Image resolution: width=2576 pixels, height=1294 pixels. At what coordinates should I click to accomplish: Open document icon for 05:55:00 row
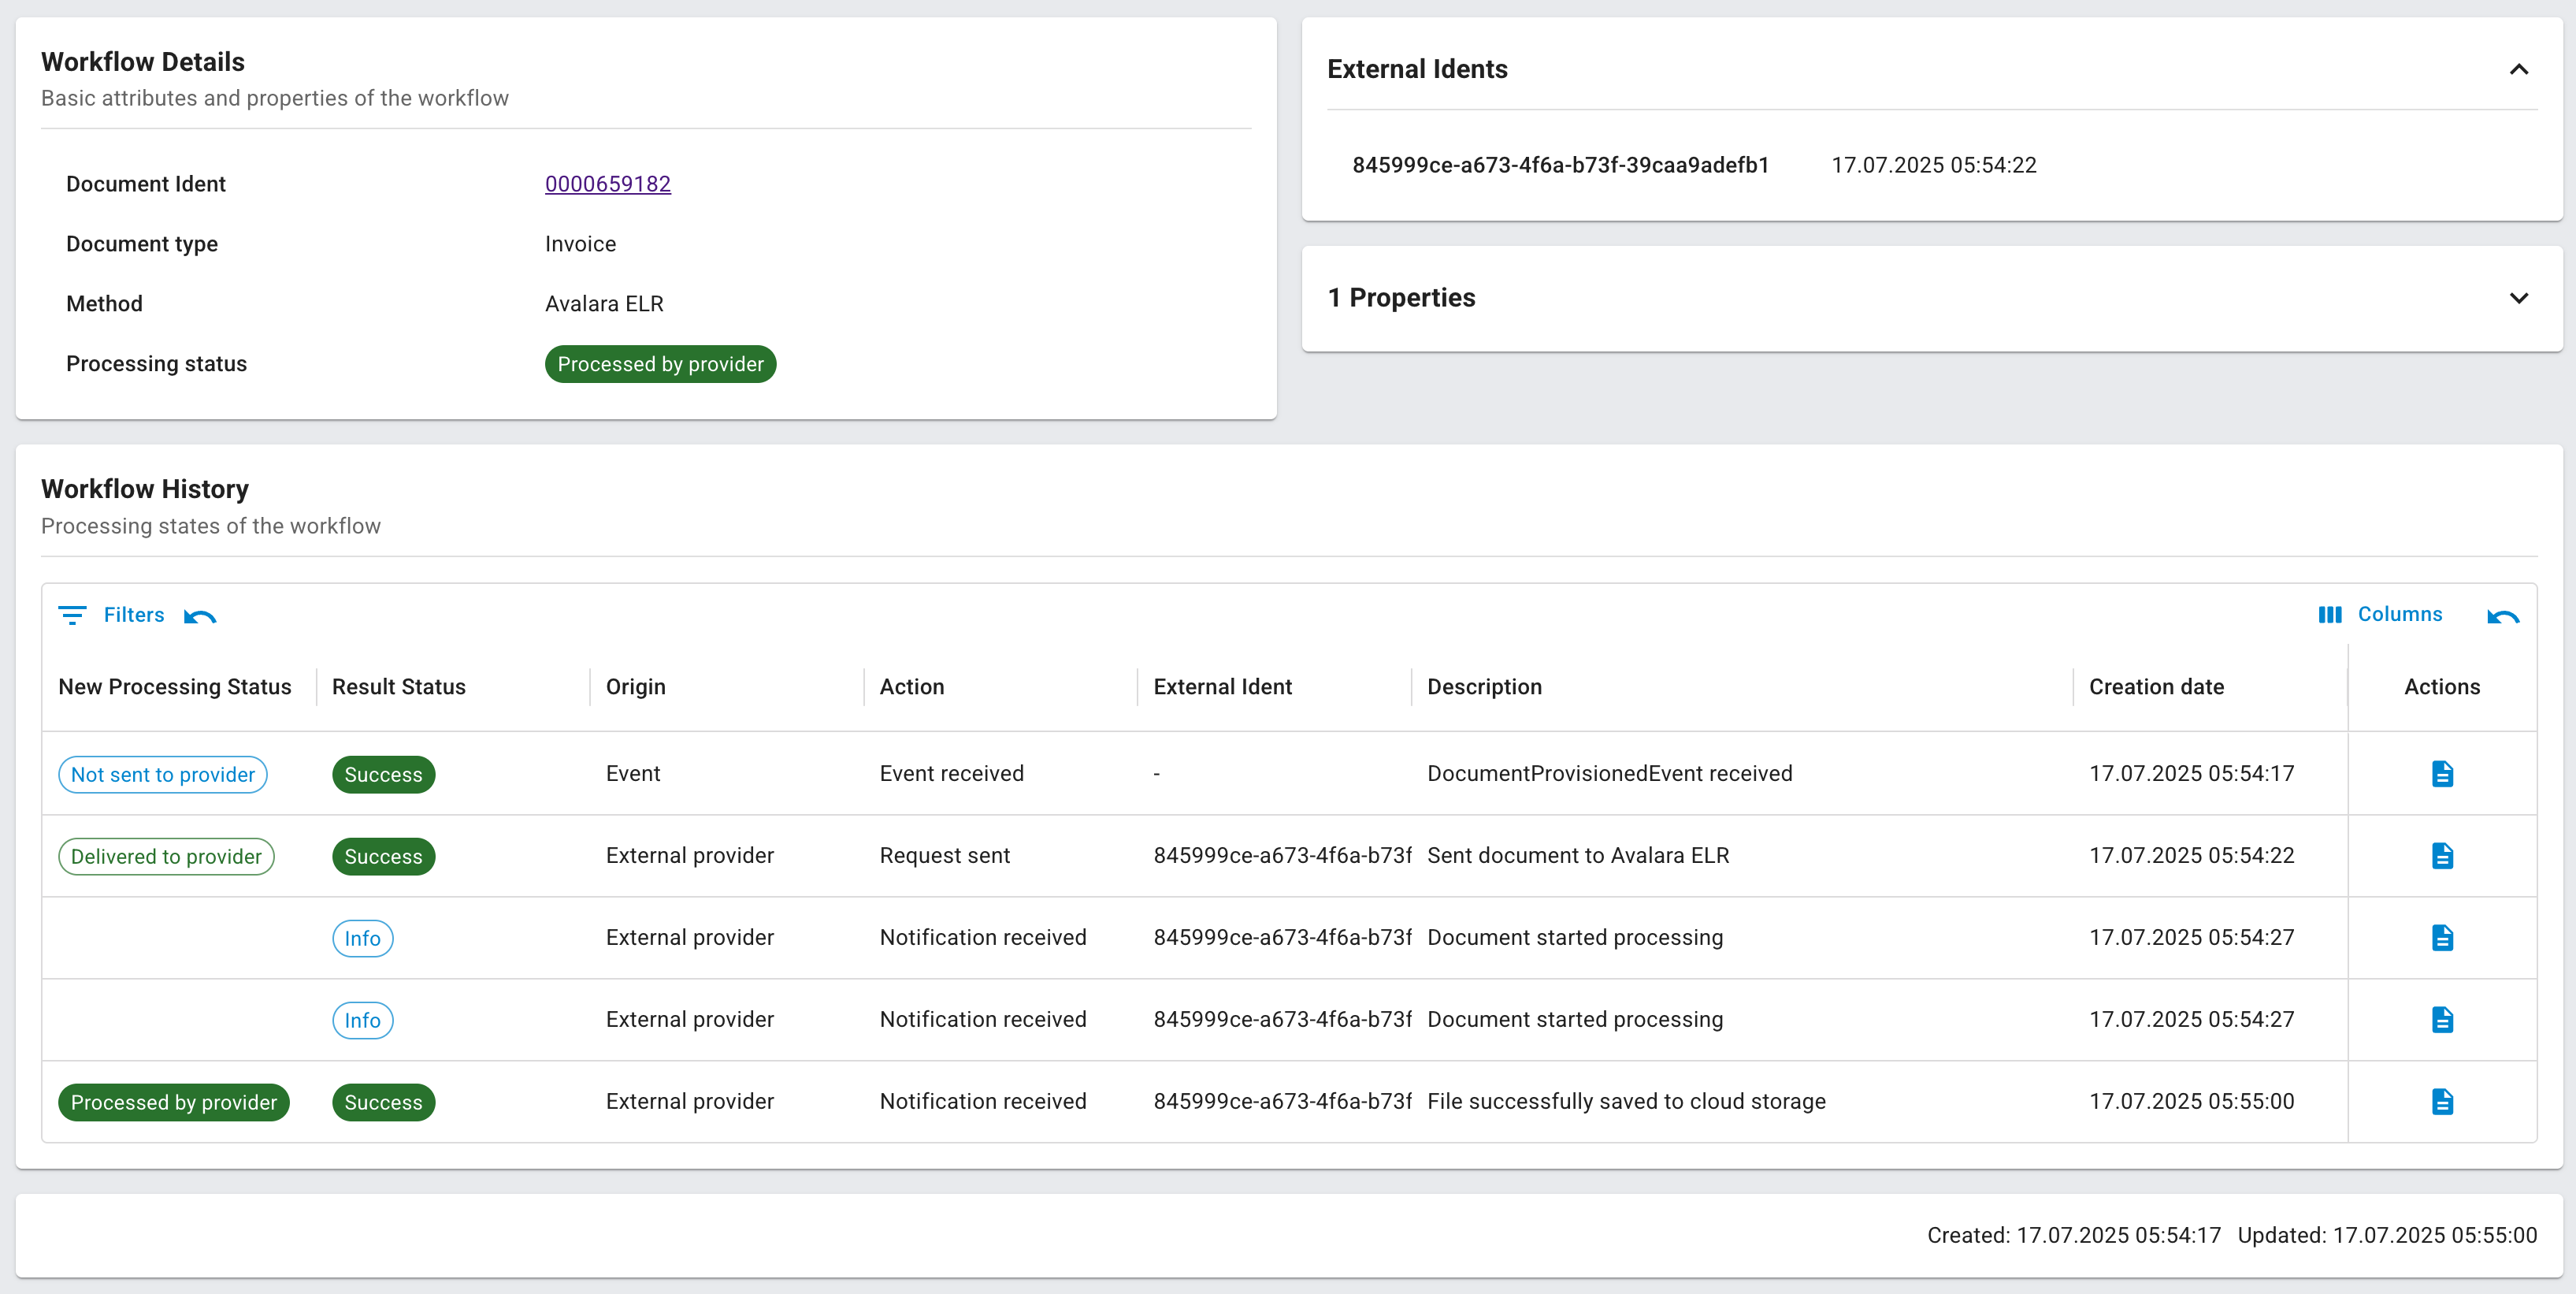2442,1102
